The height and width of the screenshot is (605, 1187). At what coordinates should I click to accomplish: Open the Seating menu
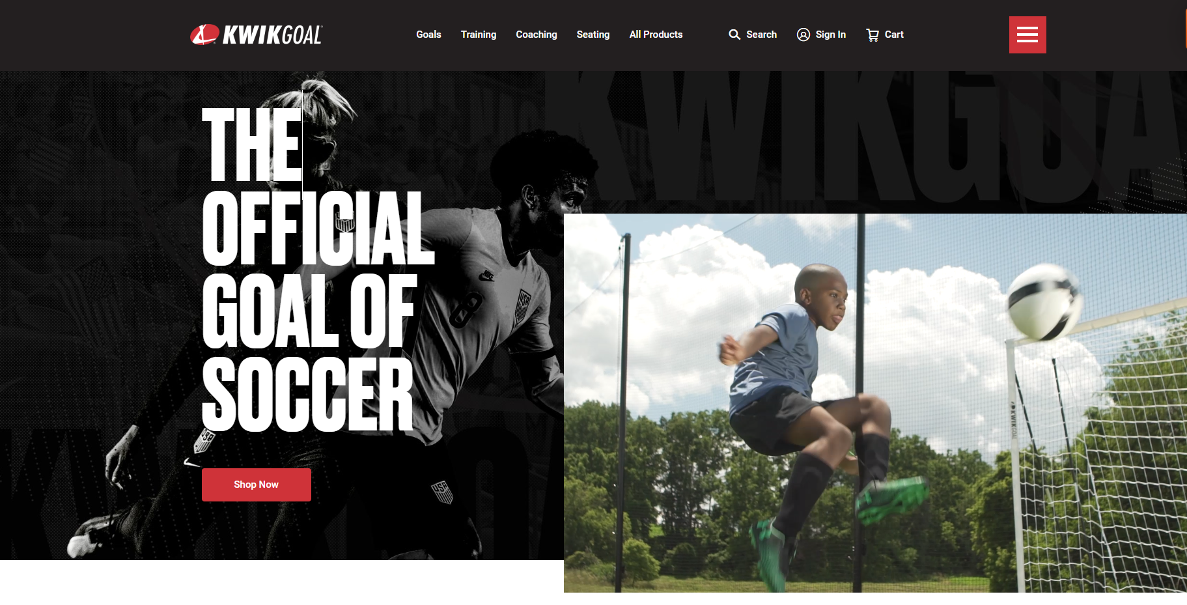coord(593,35)
